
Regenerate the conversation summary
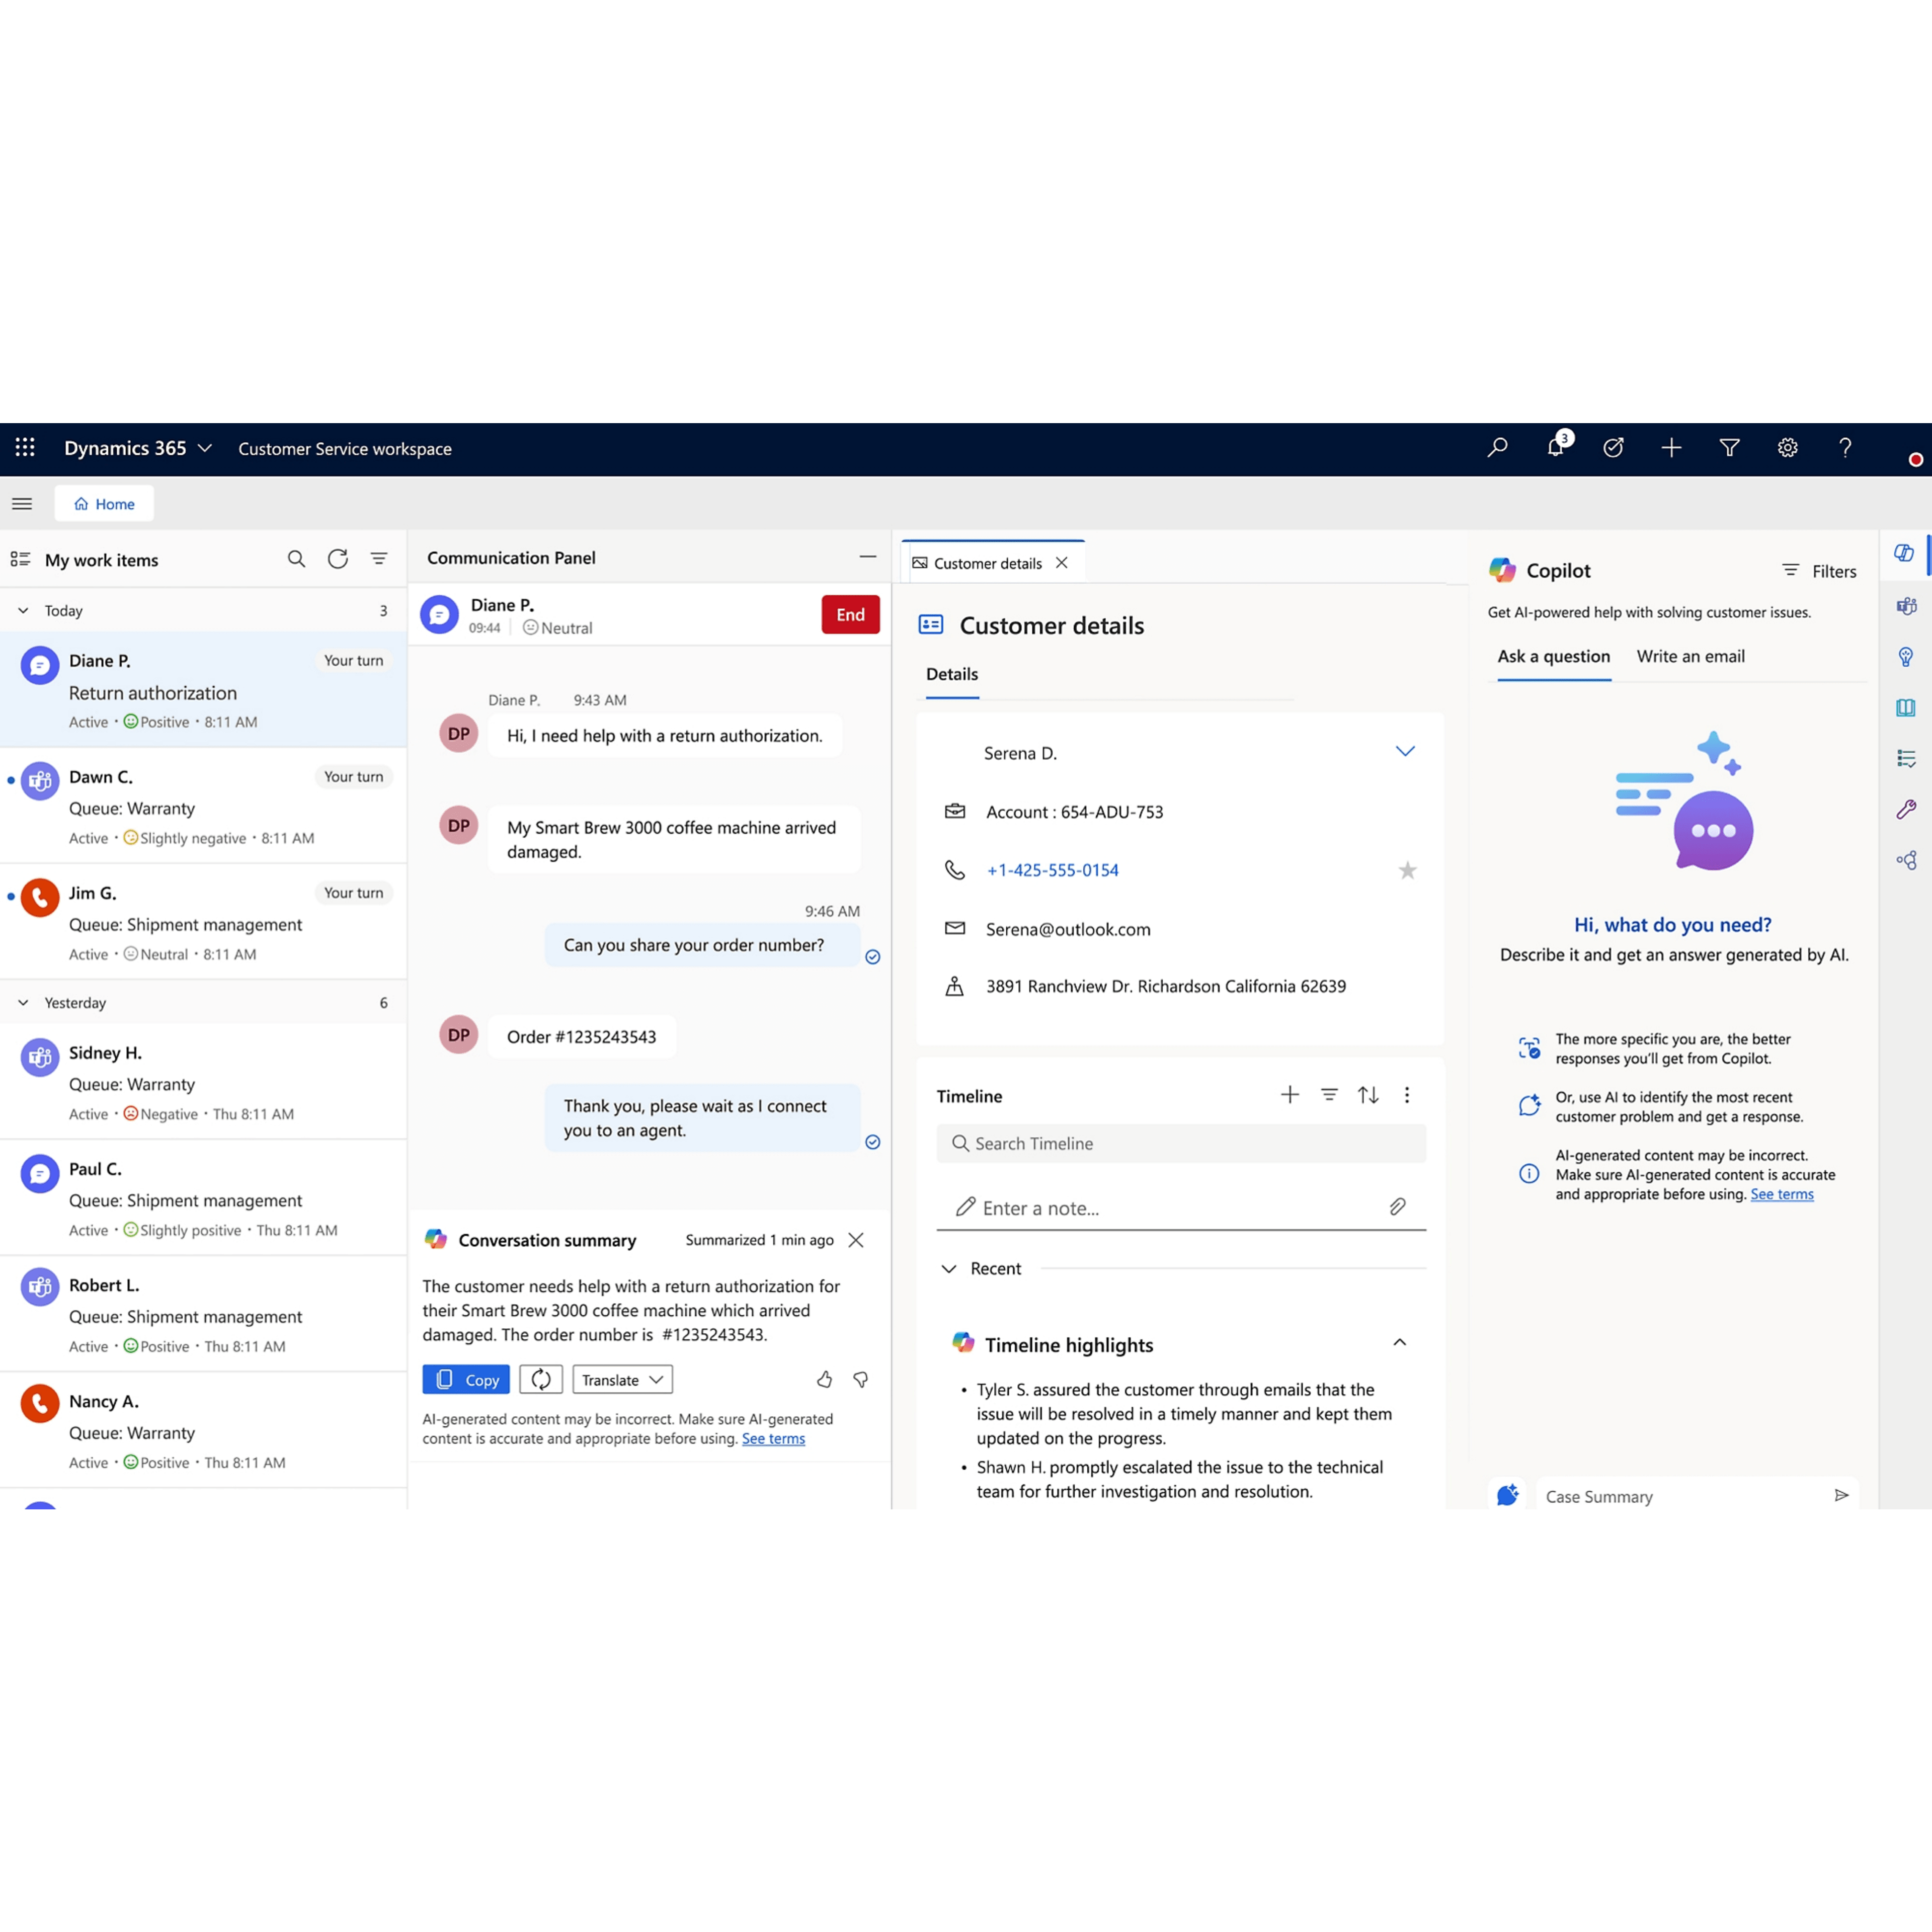541,1379
